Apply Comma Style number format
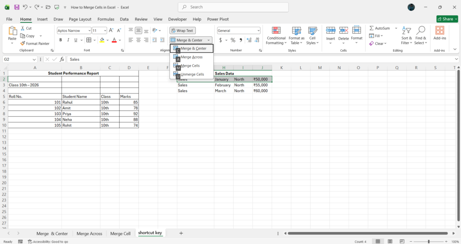This screenshot has height=244, width=461. [x=241, y=40]
